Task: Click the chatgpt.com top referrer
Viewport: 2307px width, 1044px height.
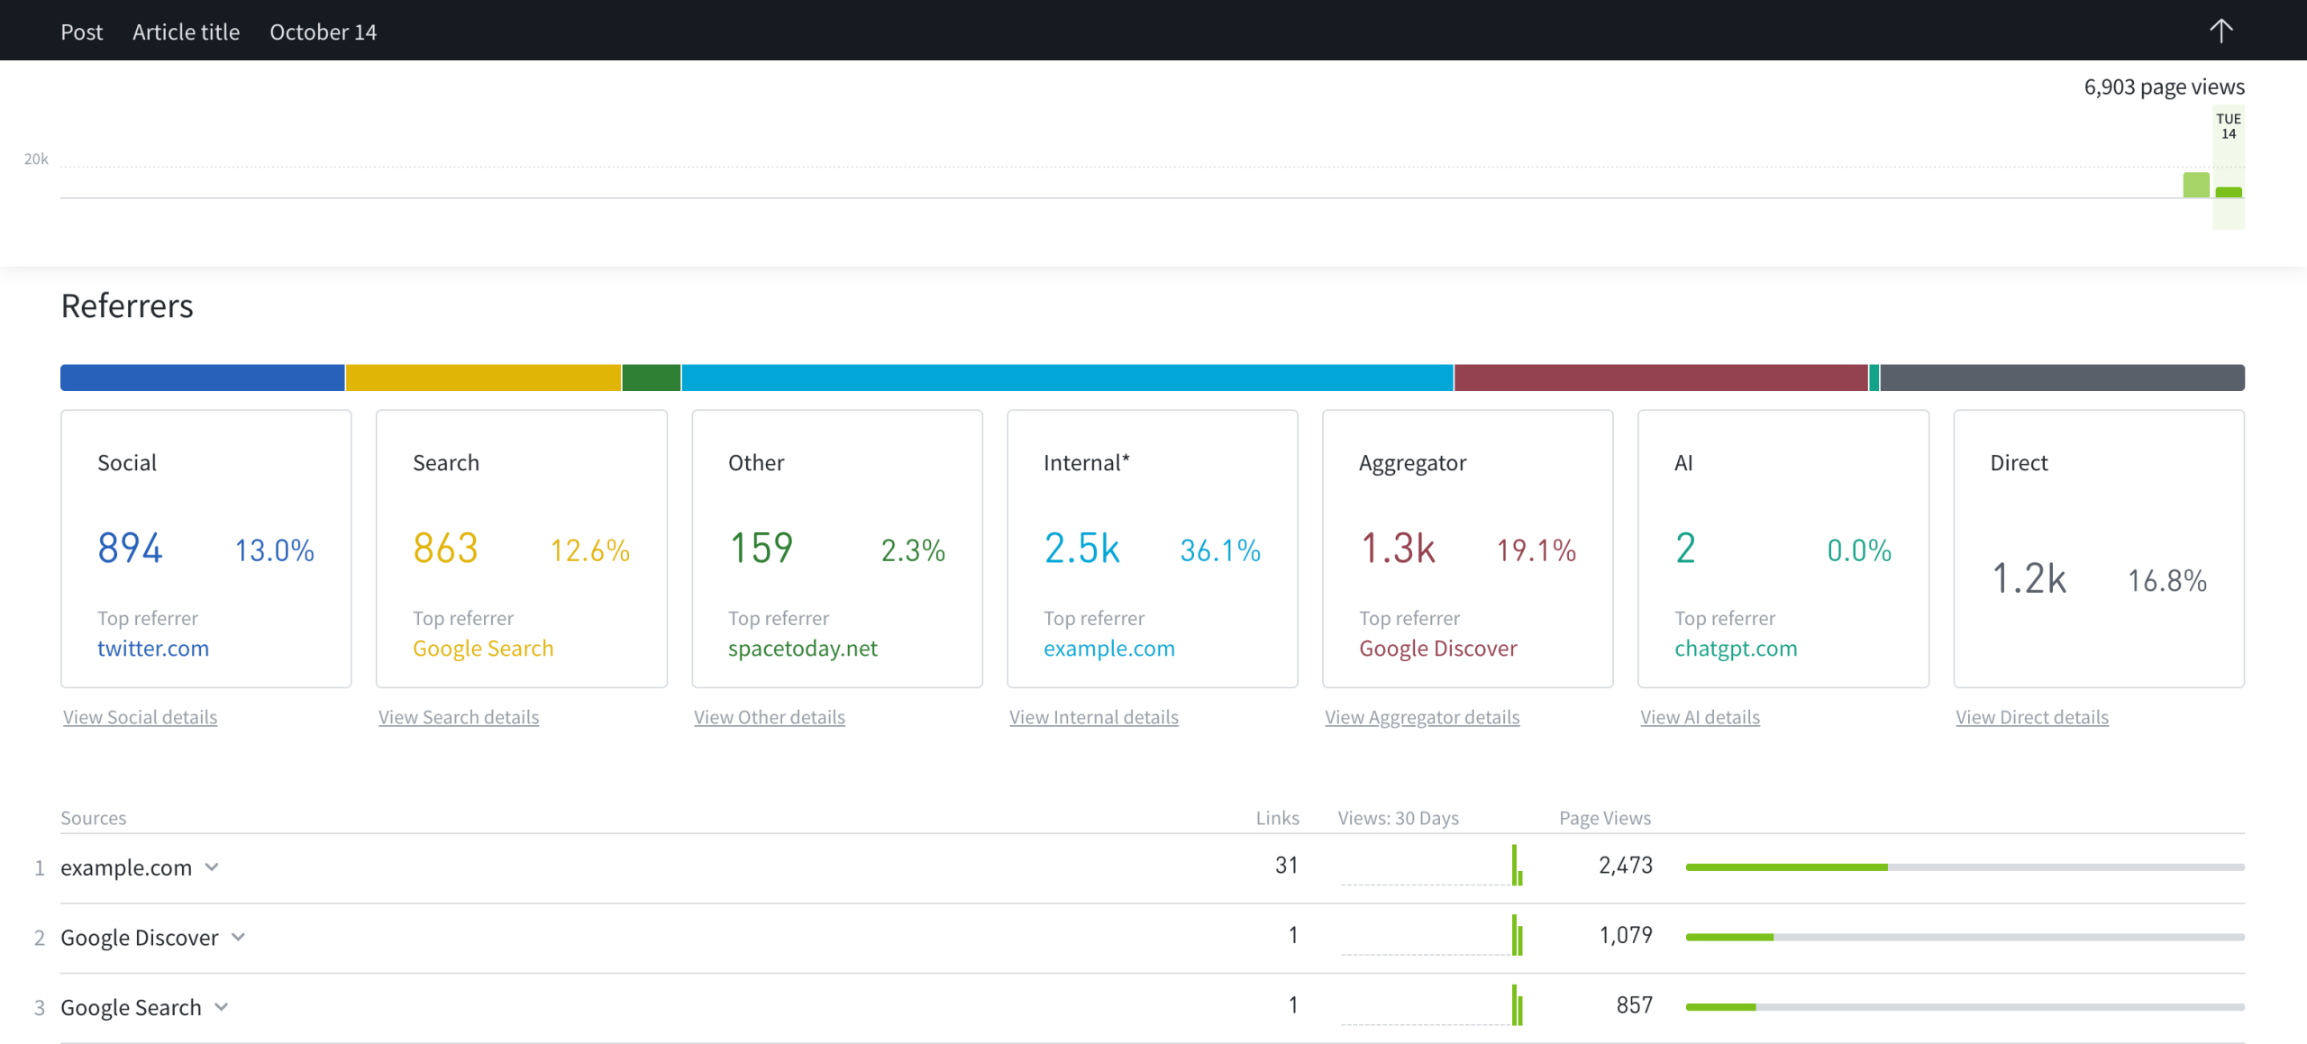Action: [x=1736, y=649]
